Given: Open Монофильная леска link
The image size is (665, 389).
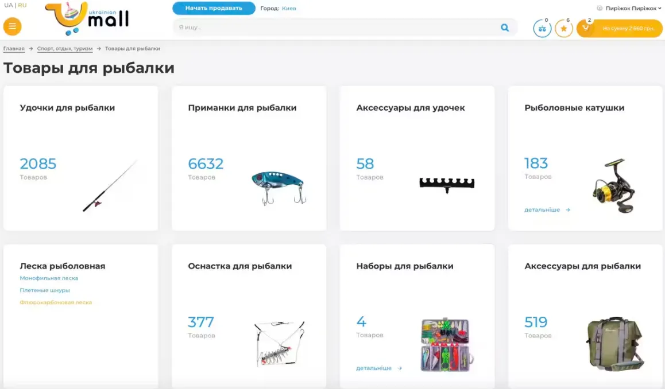Looking at the screenshot, I should [x=49, y=278].
